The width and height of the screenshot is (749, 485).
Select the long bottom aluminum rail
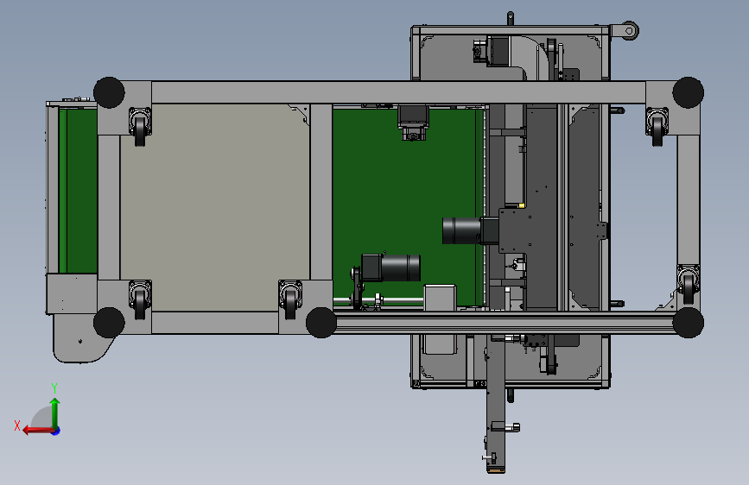tap(505, 323)
